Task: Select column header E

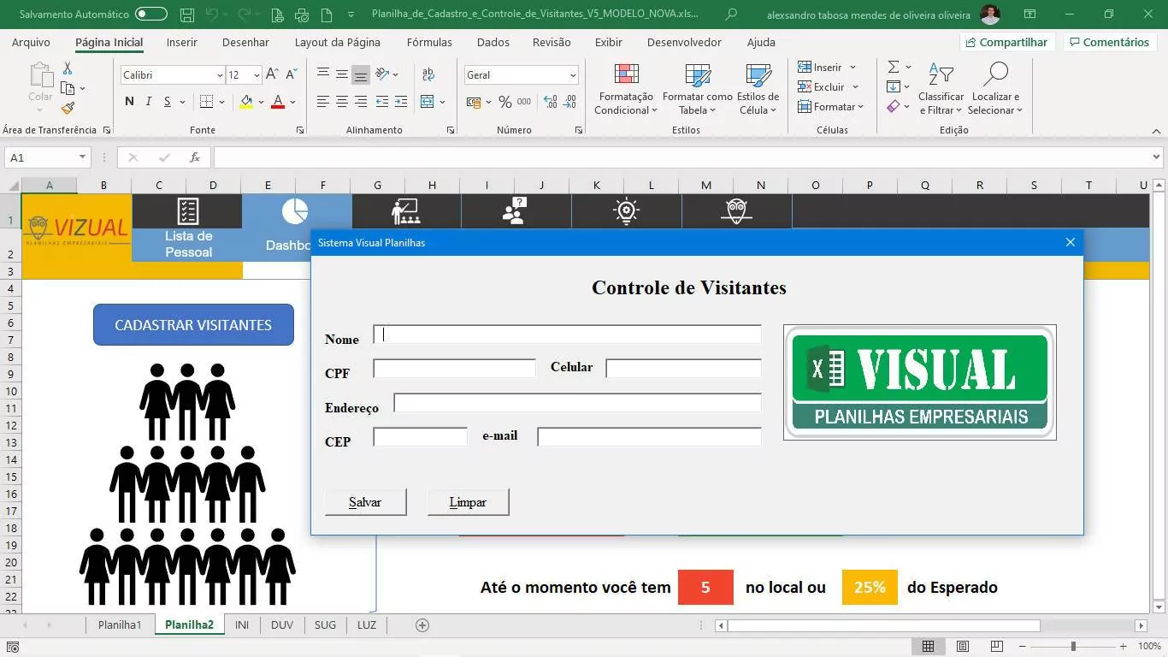Action: [x=268, y=185]
